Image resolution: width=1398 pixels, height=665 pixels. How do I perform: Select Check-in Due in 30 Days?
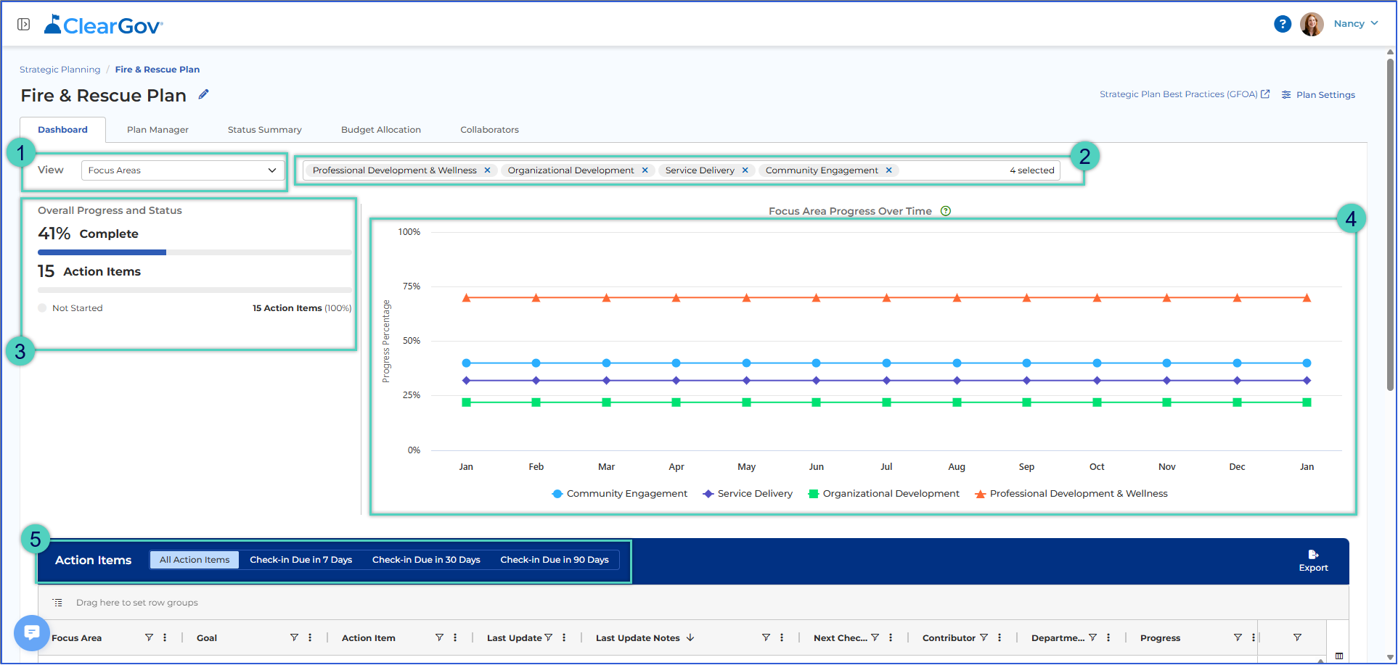point(426,560)
